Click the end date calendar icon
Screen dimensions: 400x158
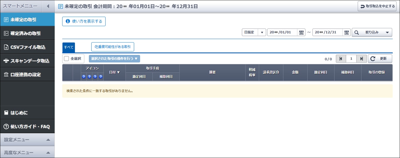[x=347, y=32]
